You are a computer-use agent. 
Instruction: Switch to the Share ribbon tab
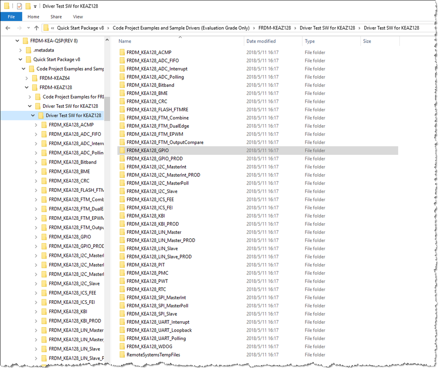click(56, 17)
